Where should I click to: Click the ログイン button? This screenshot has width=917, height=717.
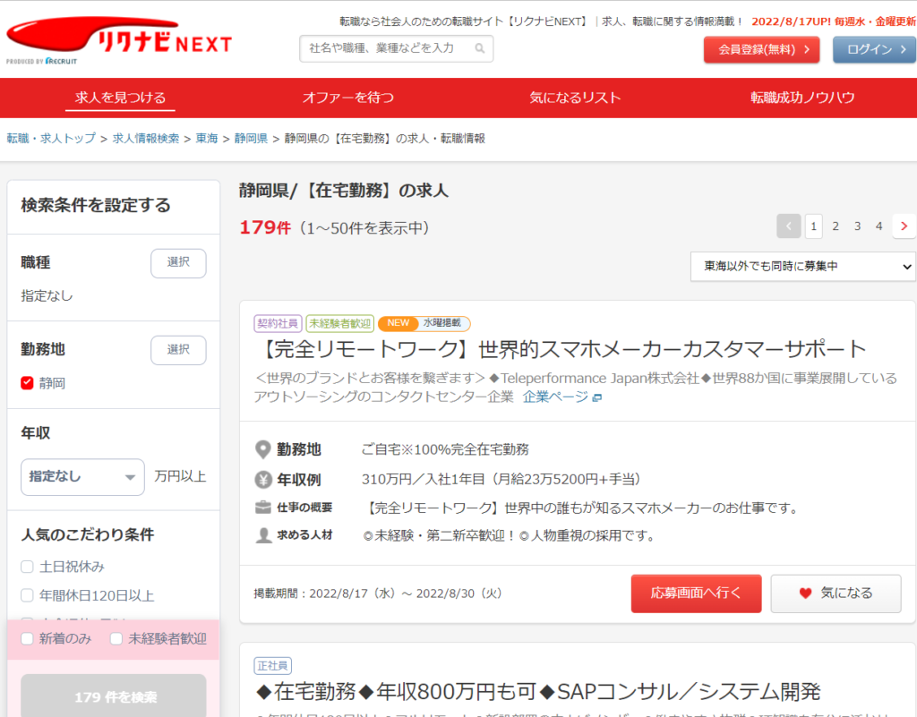point(874,49)
